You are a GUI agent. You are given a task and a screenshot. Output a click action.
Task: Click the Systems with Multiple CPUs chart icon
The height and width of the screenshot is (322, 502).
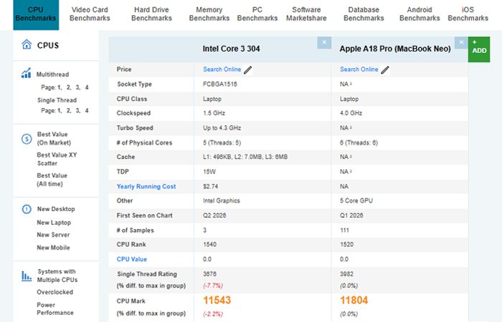point(27,276)
